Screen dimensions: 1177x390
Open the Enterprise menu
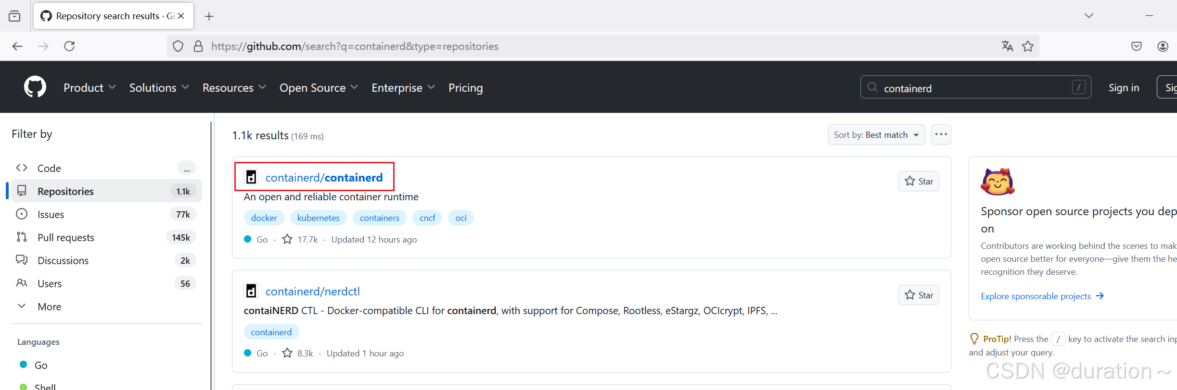tap(403, 88)
